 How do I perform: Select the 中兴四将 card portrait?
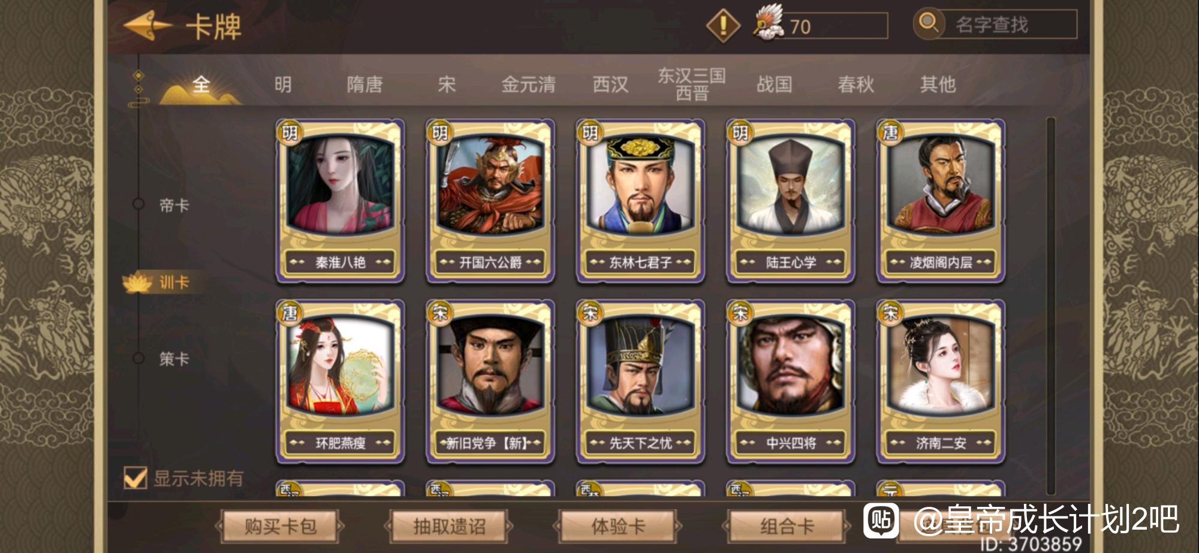[x=791, y=365]
